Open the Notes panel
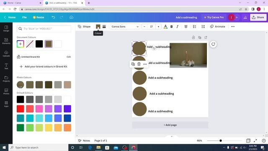This screenshot has width=268, height=151. pyautogui.click(x=84, y=141)
